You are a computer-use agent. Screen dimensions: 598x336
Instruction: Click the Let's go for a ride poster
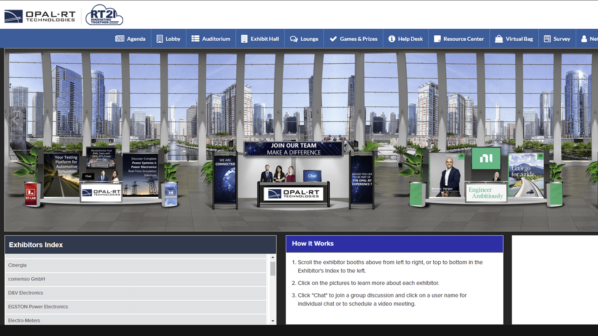526,176
